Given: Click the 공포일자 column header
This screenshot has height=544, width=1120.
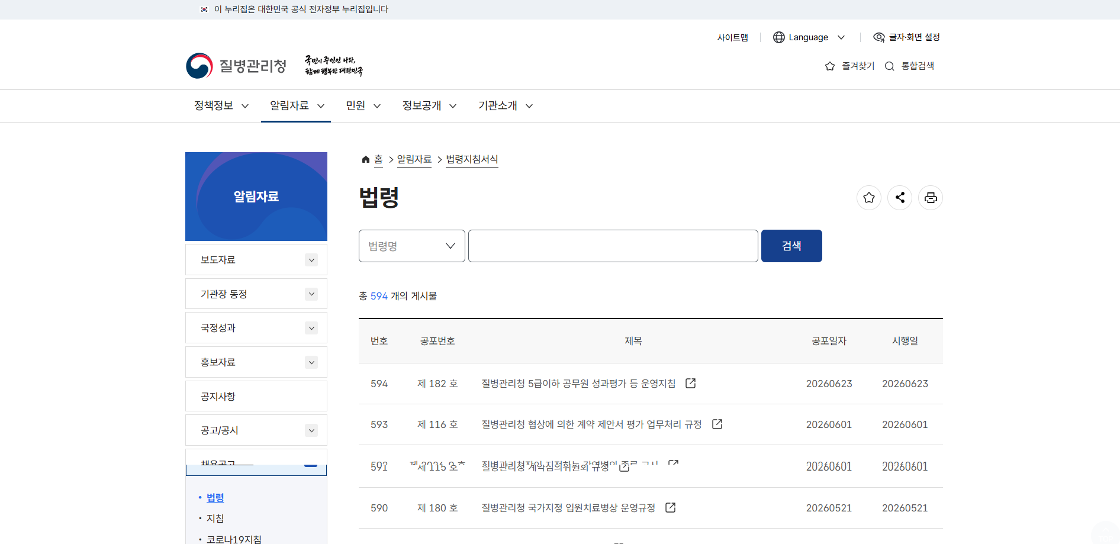Looking at the screenshot, I should tap(829, 341).
